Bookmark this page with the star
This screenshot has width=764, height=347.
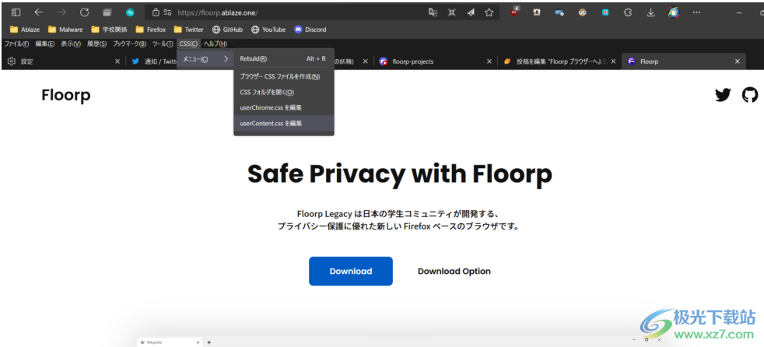point(489,12)
